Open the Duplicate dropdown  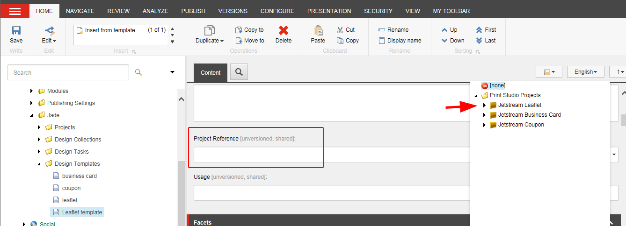[x=210, y=41]
